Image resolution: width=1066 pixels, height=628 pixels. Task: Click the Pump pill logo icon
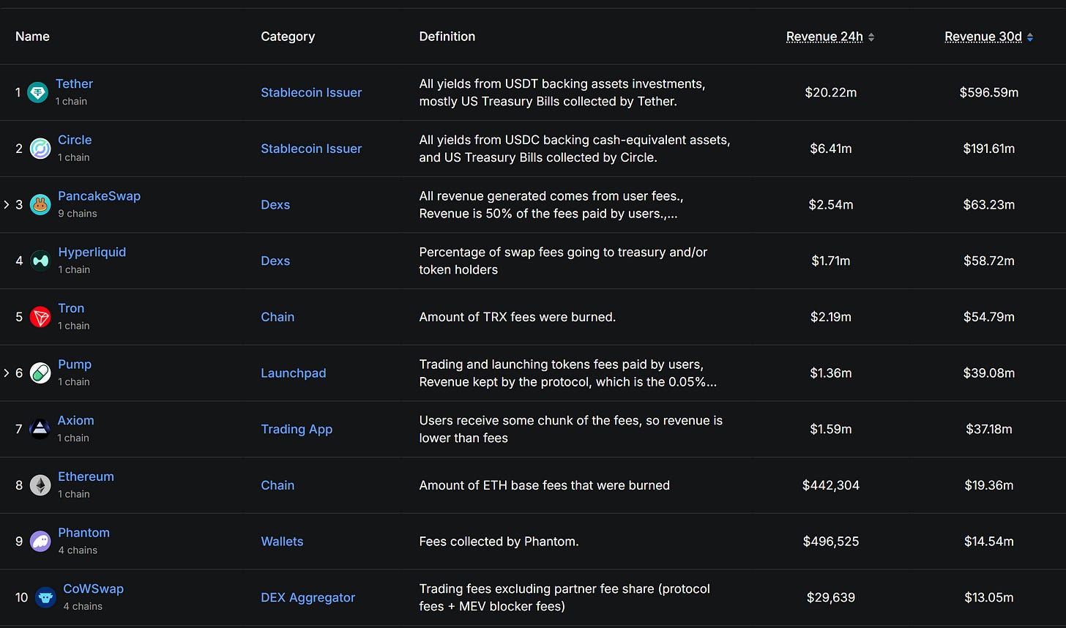tap(40, 373)
